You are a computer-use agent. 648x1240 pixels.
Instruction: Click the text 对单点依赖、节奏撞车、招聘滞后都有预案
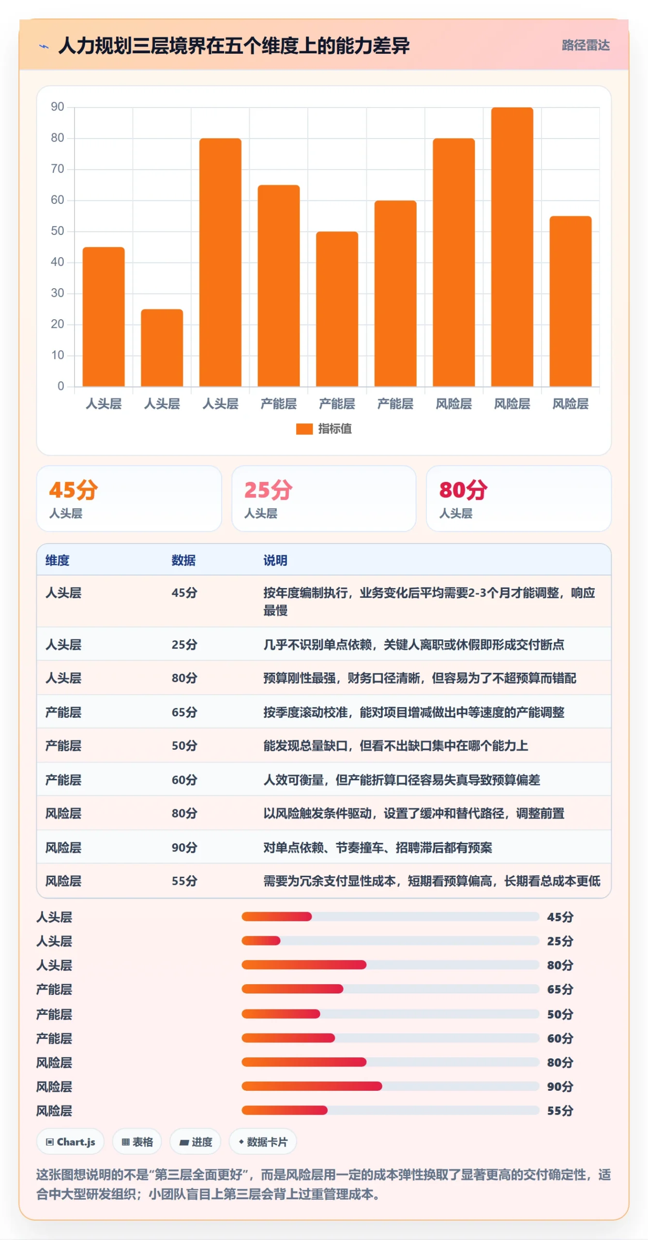click(377, 848)
